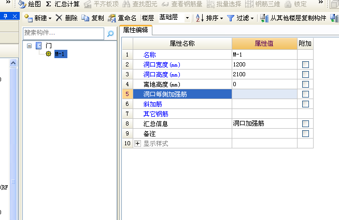Viewport: 339px width, 220px height.
Task: Click left panel vertical scrollbar thumb
Action: [13, 144]
